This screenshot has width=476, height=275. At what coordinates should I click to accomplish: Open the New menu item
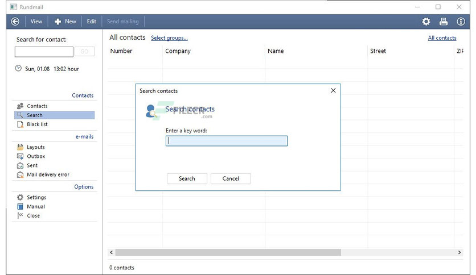pyautogui.click(x=65, y=22)
